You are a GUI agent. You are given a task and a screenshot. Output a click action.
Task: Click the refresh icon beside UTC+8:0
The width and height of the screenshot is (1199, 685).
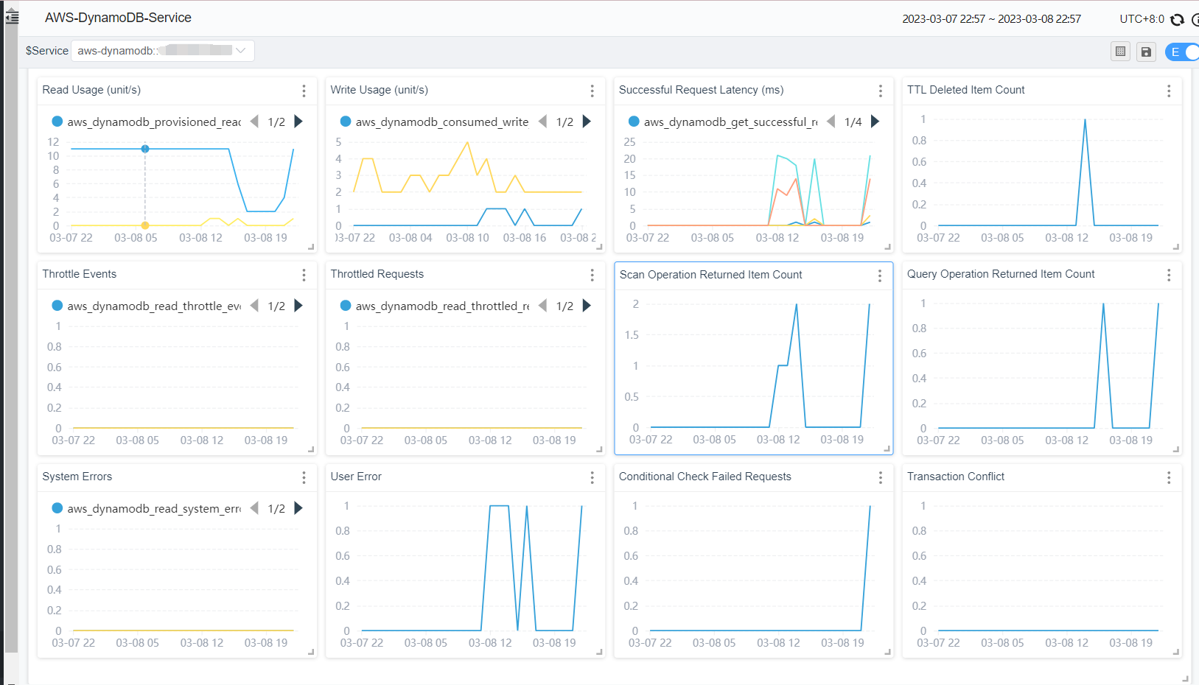[x=1177, y=20]
